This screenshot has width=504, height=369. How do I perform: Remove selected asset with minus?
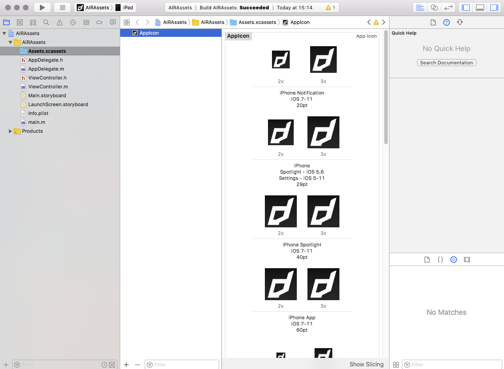[137, 365]
